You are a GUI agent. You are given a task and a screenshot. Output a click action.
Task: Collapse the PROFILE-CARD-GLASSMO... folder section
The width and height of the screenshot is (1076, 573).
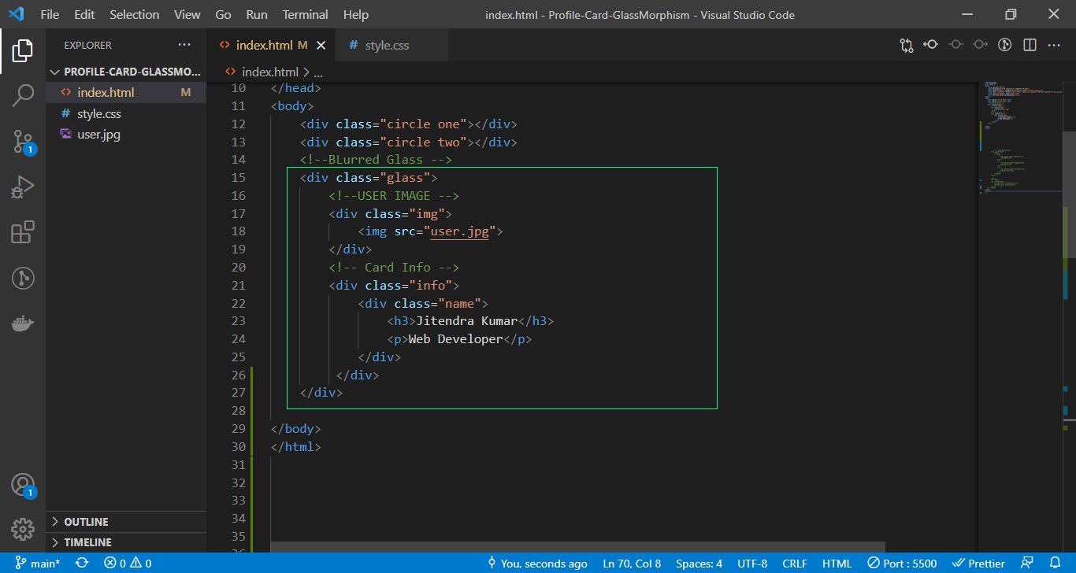click(x=126, y=72)
